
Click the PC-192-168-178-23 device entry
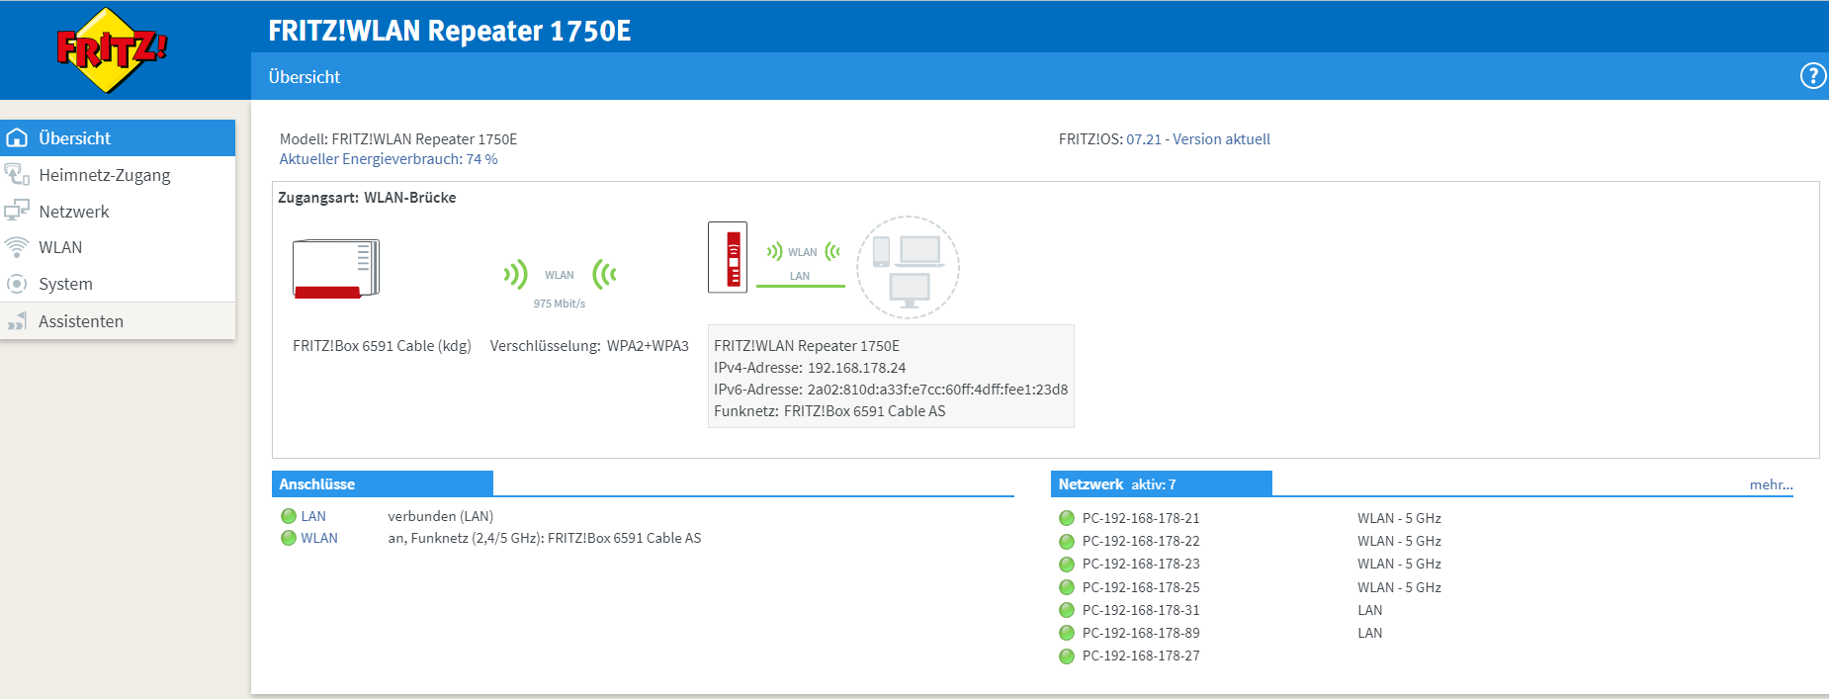tap(1141, 564)
